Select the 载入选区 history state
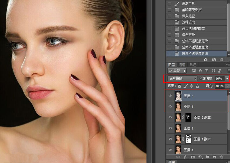Screen dimensions: 230x163 (x=196, y=16)
